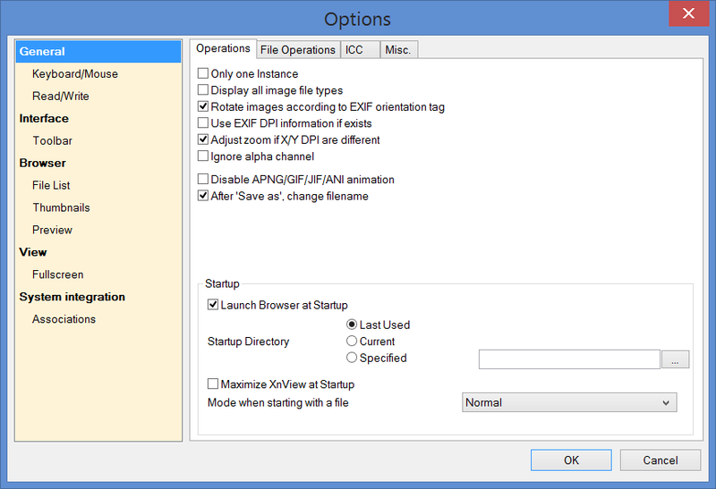Check Disable APNG/GIF/JIF/ANI animation
The image size is (716, 489).
pos(203,180)
